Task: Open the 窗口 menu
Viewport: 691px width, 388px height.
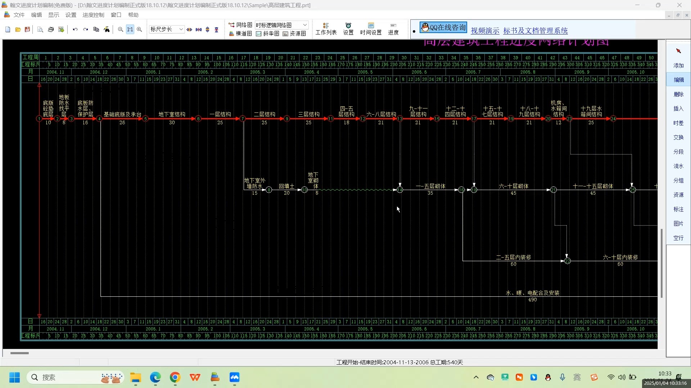Action: (x=116, y=15)
